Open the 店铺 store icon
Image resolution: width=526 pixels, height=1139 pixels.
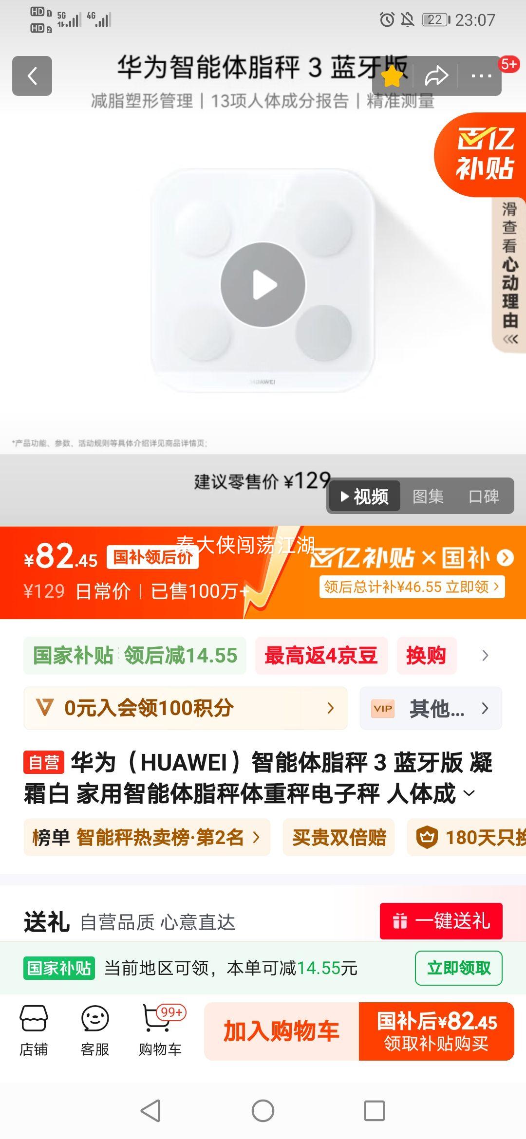tap(34, 1030)
